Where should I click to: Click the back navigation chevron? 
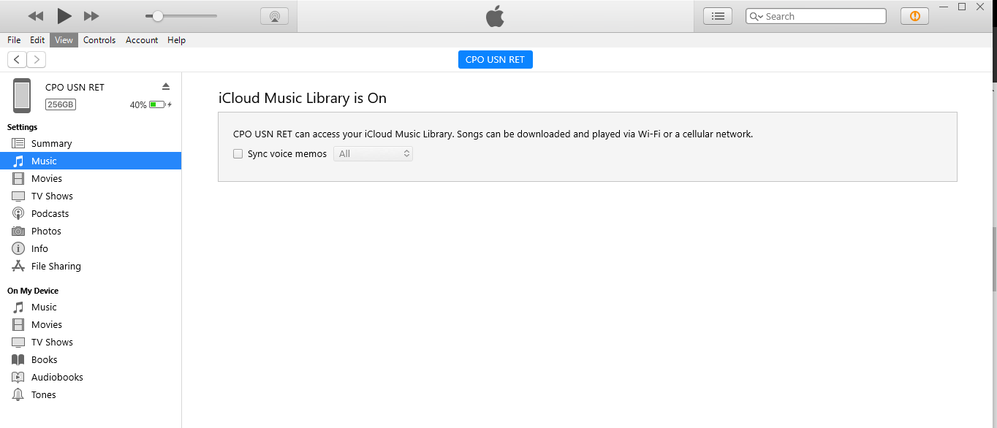[16, 59]
